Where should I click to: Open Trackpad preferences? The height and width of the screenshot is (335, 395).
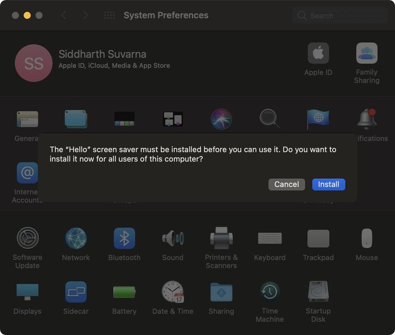318,238
